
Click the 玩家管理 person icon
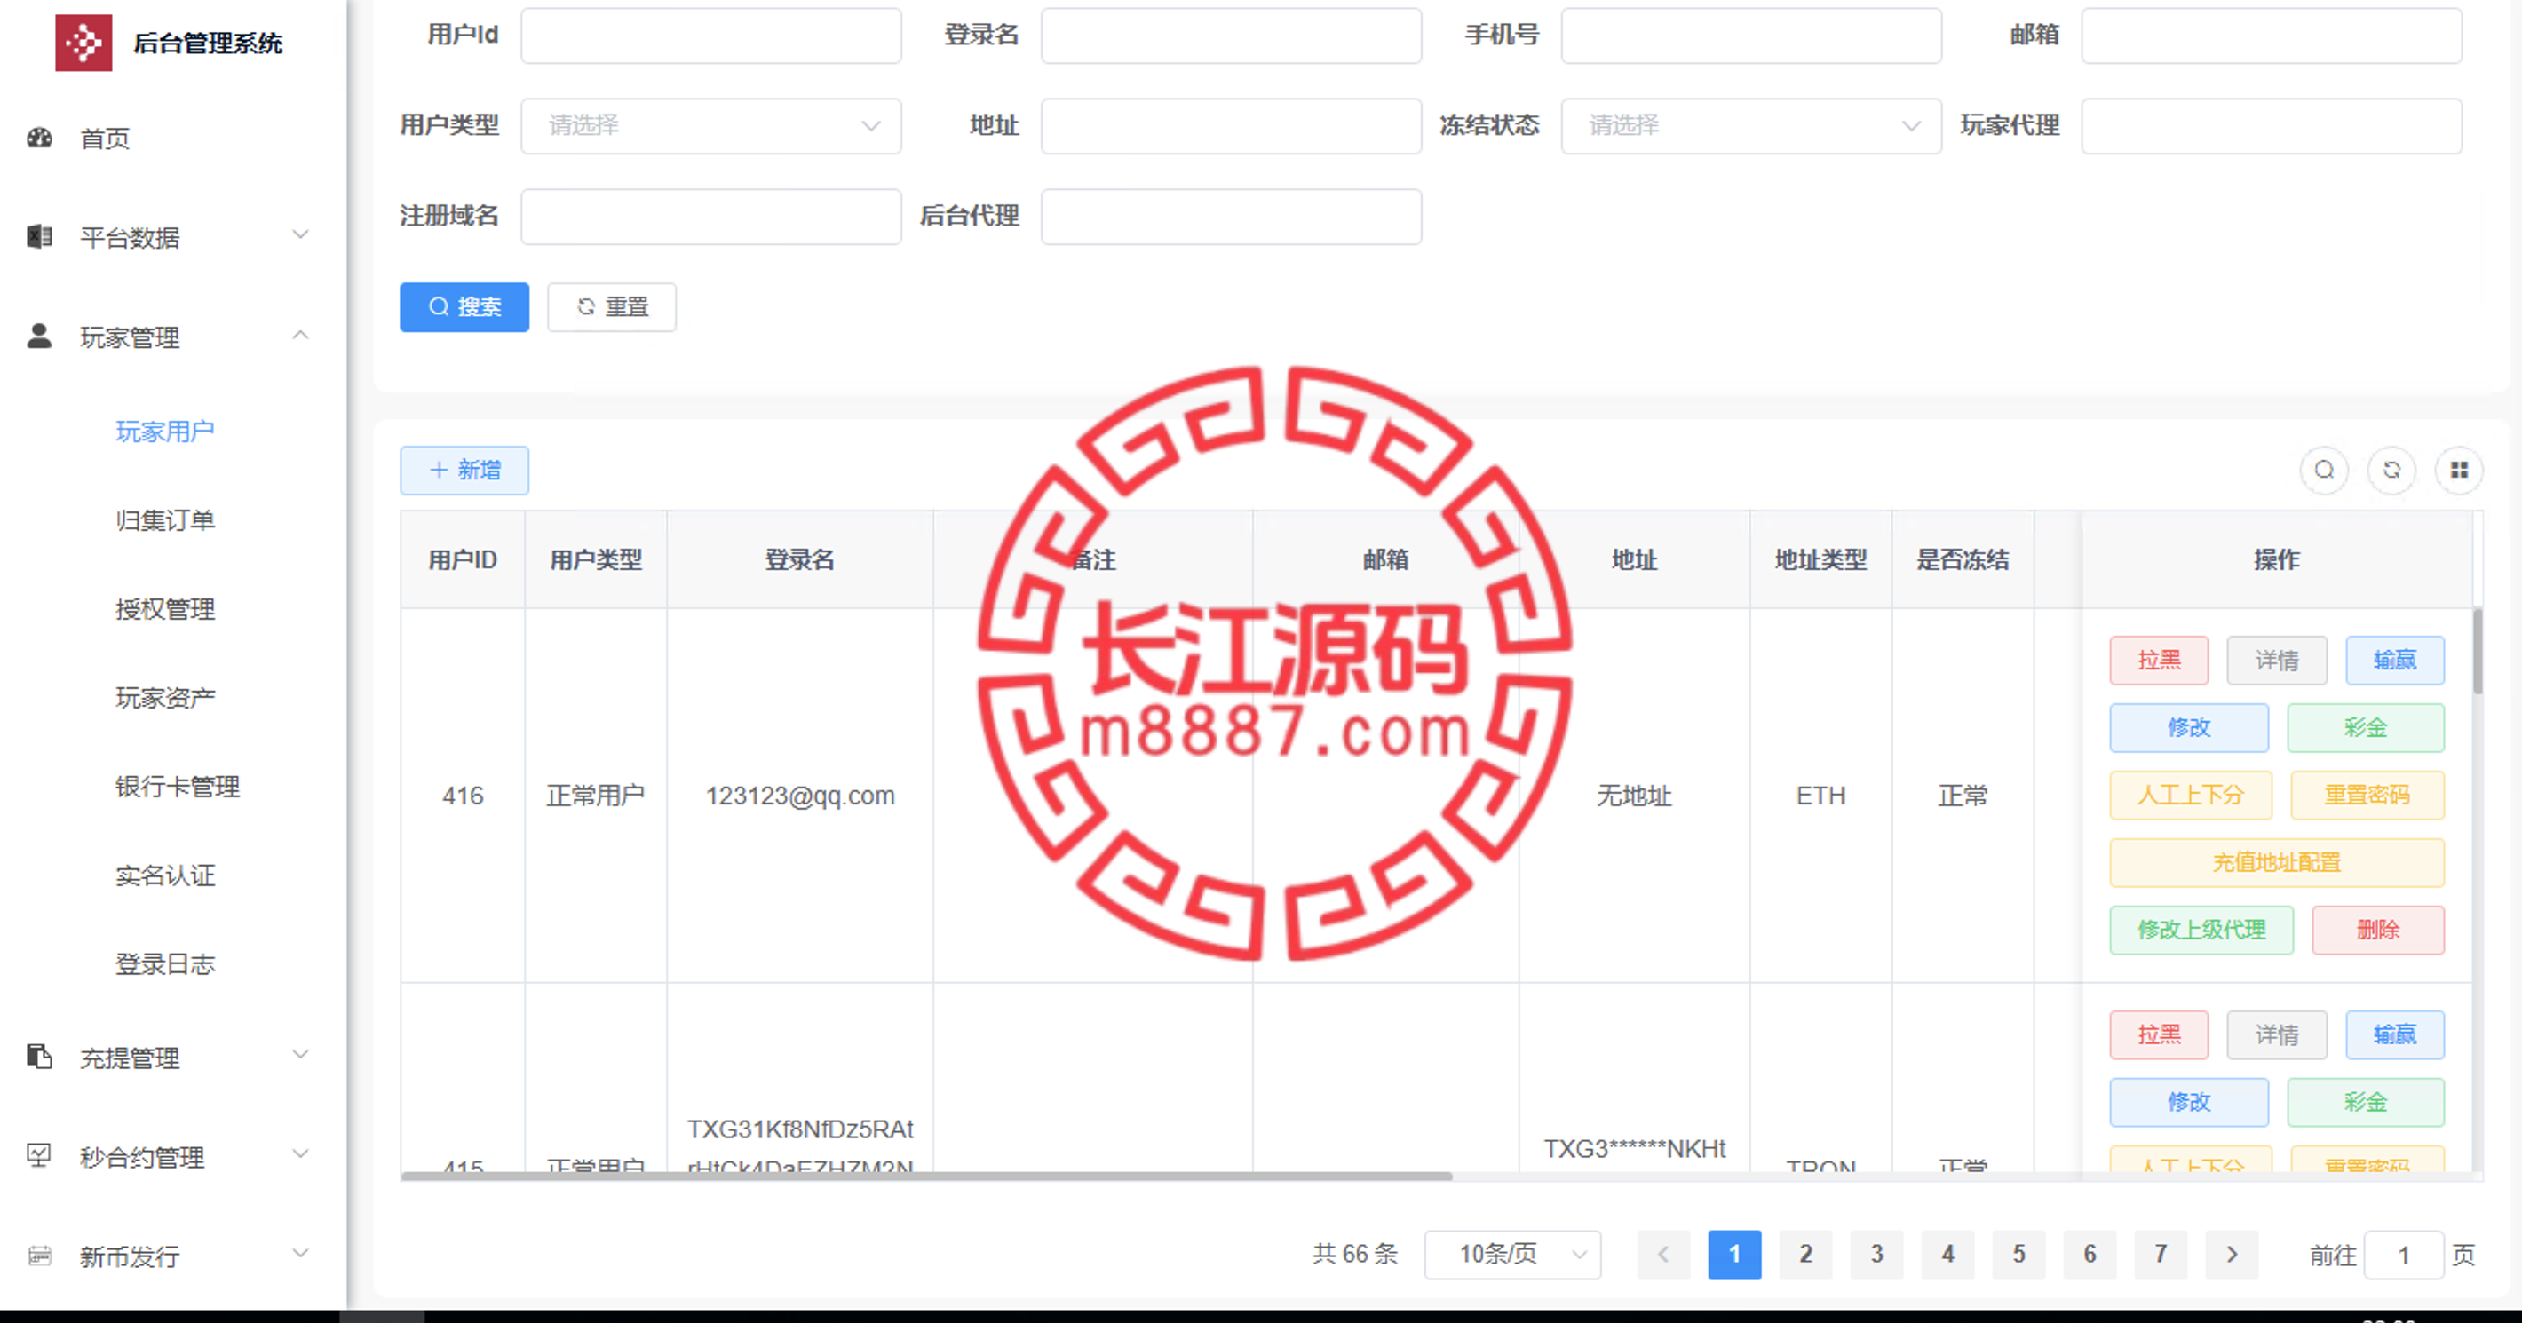point(39,337)
